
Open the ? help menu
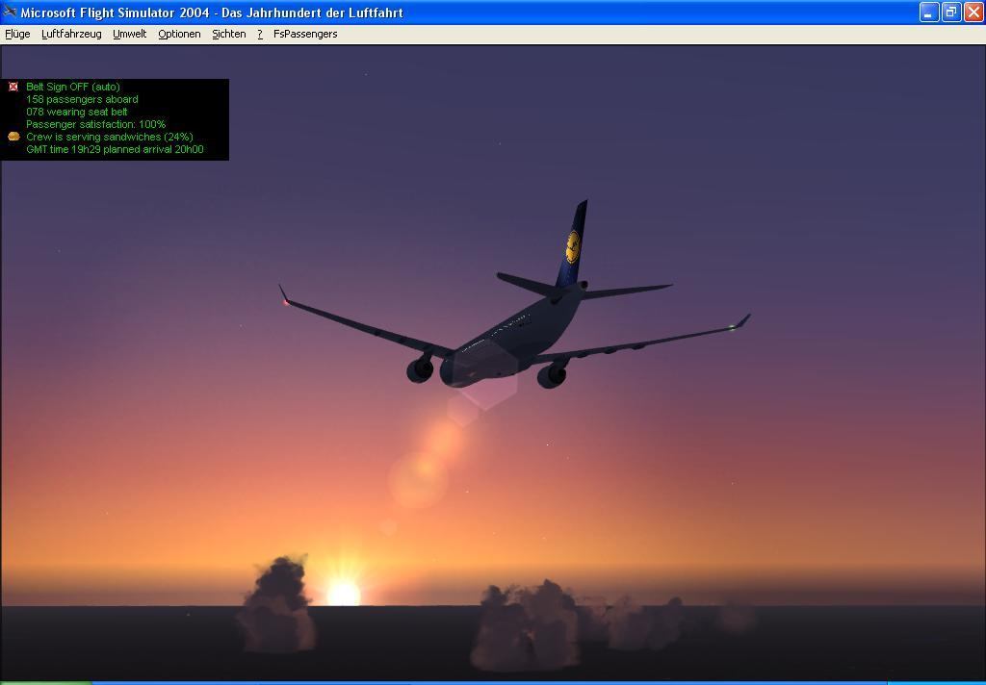[x=260, y=34]
